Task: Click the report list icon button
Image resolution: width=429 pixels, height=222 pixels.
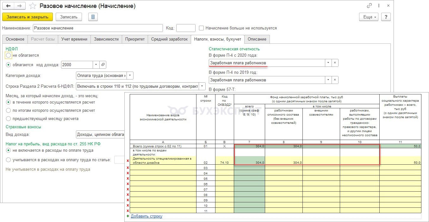Action: tap(93, 17)
